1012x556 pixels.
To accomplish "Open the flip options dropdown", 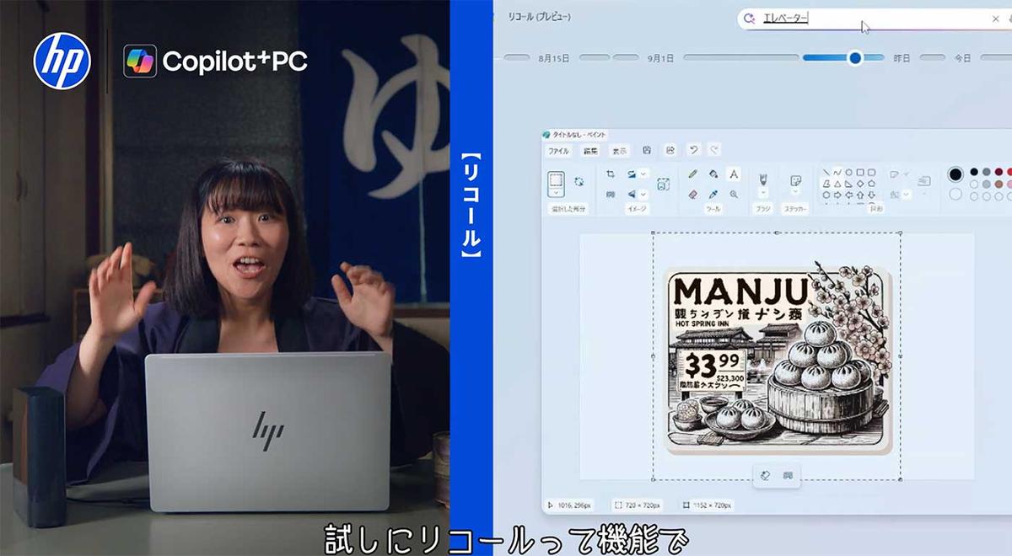I will [x=643, y=195].
